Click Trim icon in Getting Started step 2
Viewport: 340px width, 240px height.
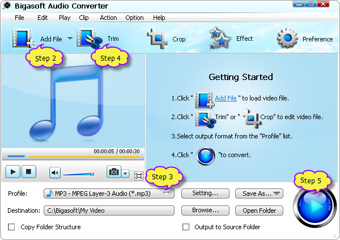[x=205, y=119]
